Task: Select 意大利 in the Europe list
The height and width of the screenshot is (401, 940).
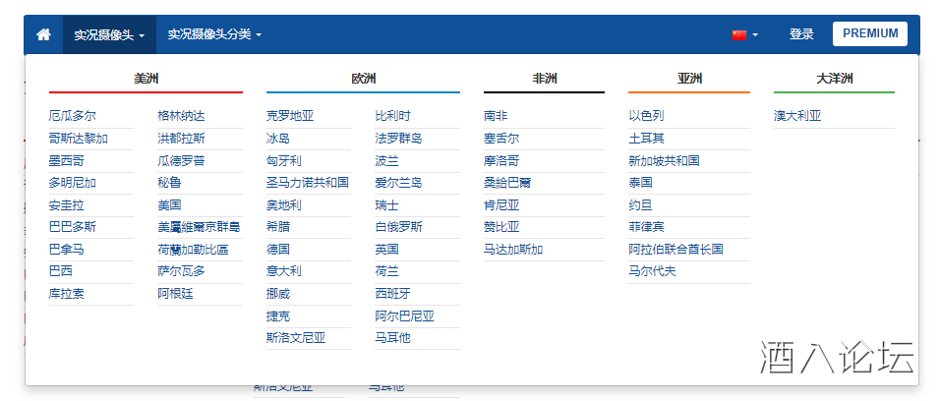Action: [x=284, y=271]
